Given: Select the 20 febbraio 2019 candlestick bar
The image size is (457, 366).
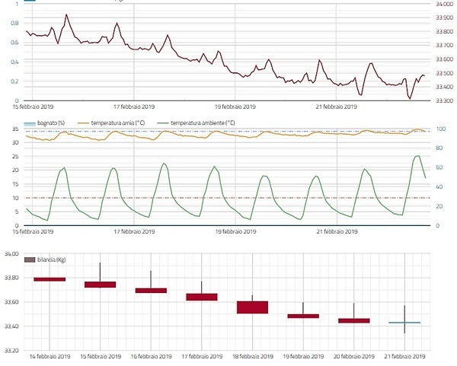Looking at the screenshot, I should (353, 320).
